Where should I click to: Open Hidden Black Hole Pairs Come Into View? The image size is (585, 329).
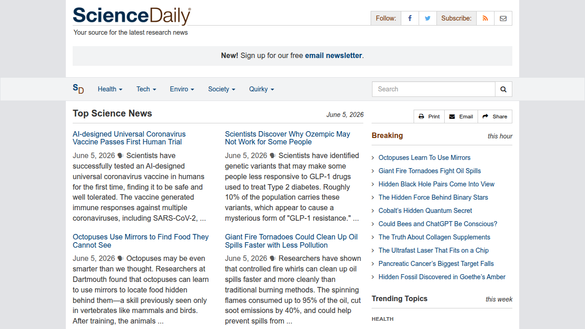(x=436, y=184)
